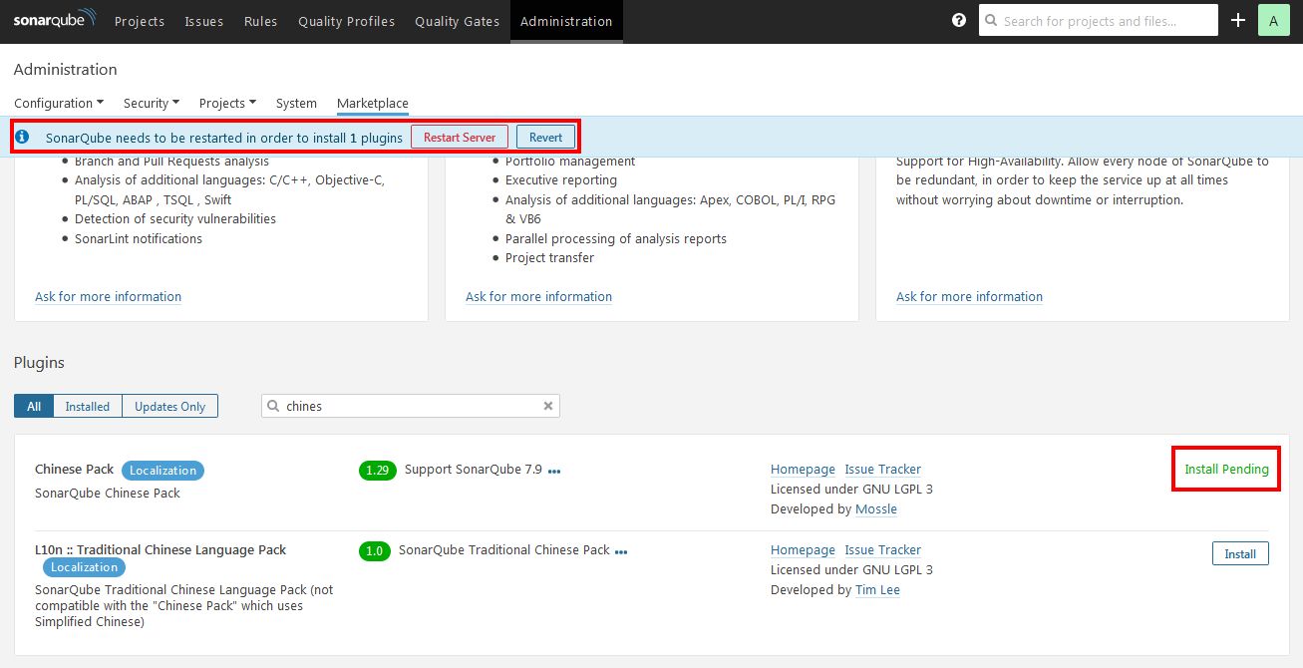The height and width of the screenshot is (668, 1303).
Task: Click Ask for more information under Project transfer
Action: pyautogui.click(x=538, y=296)
